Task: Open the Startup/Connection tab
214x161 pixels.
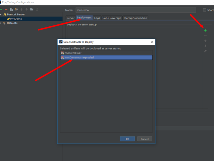Action: (135, 18)
